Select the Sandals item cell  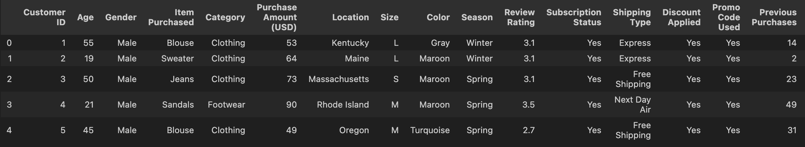(178, 105)
